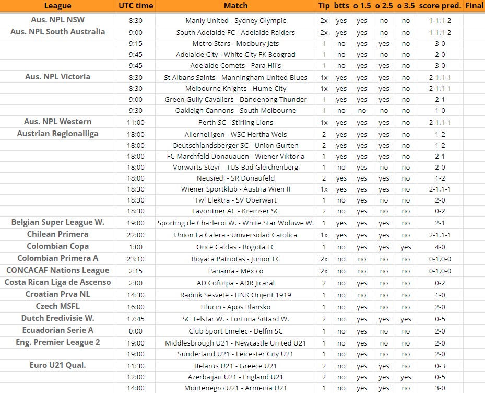Open Vorwarts Steyr - TUS Bad Gleichenberg
This screenshot has width=485, height=393.
click(x=235, y=168)
